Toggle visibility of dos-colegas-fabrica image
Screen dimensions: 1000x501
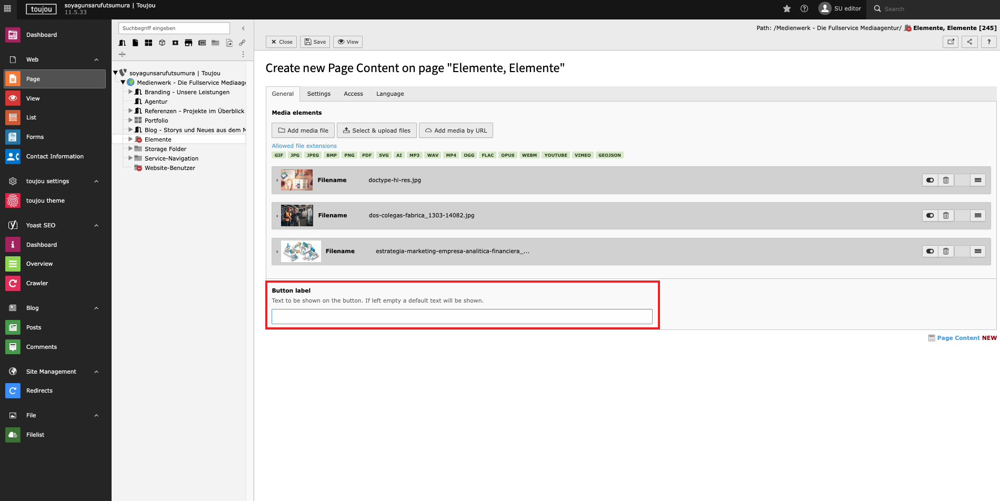point(930,215)
